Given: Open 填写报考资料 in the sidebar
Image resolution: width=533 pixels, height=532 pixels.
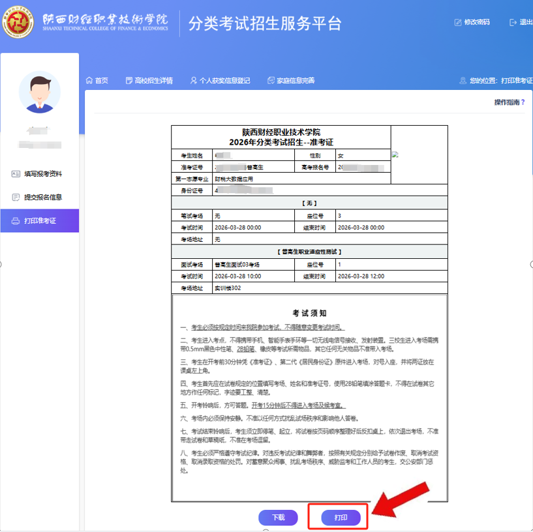Looking at the screenshot, I should point(42,174).
